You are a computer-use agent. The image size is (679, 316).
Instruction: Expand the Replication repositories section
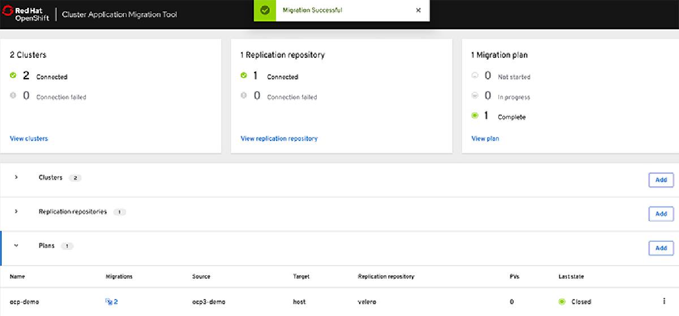16,211
